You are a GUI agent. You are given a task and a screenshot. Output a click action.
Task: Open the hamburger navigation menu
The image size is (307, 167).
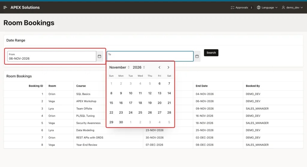[5, 8]
